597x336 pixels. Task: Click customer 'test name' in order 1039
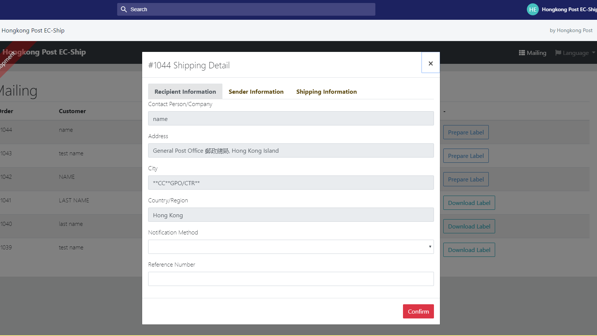(71, 248)
